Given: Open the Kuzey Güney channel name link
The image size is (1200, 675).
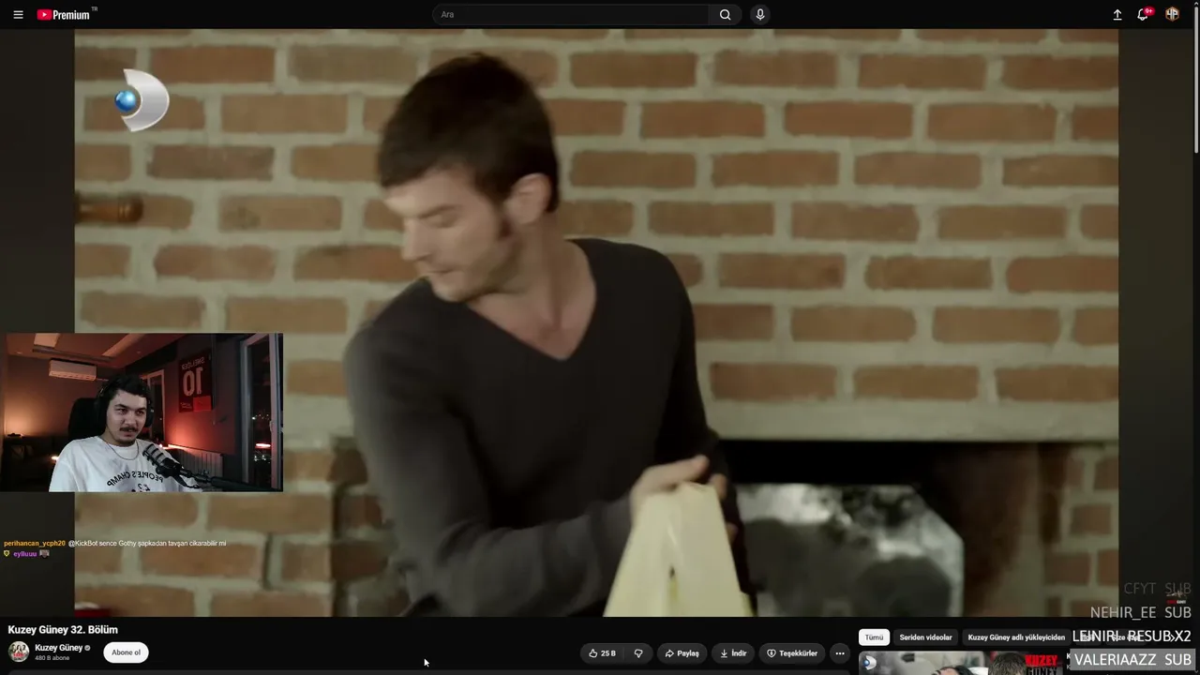Looking at the screenshot, I should 58,648.
